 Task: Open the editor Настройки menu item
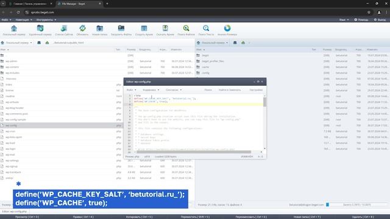pos(256,90)
